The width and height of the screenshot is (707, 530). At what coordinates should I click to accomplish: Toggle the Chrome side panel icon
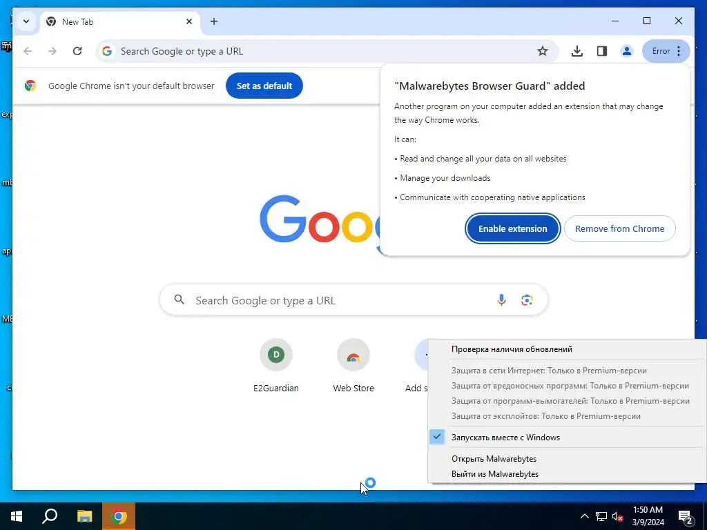point(602,51)
